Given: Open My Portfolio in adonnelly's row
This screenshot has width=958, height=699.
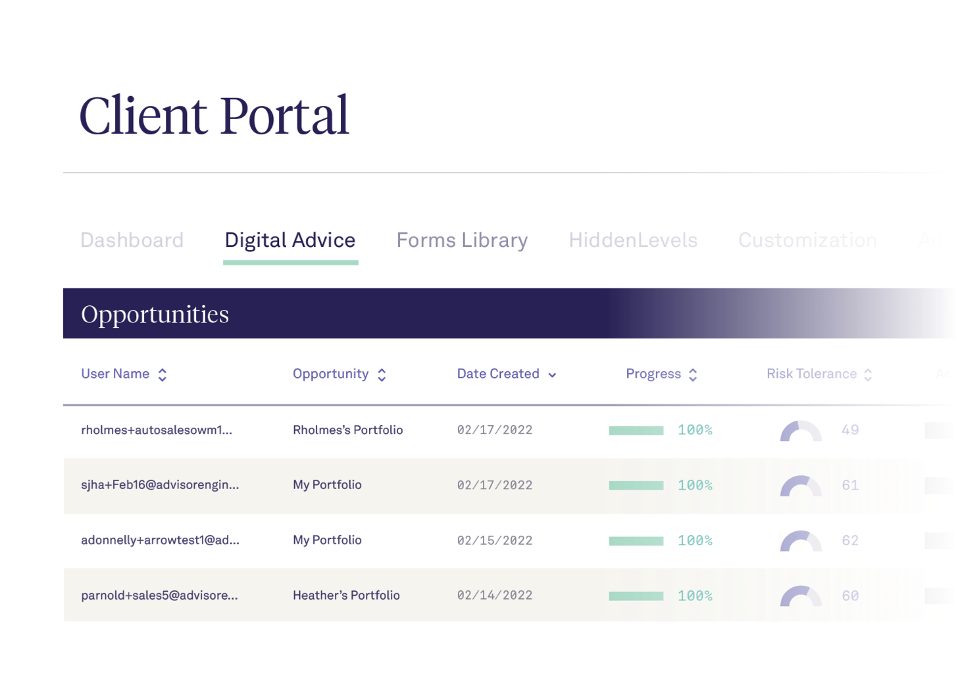Looking at the screenshot, I should pyautogui.click(x=327, y=540).
